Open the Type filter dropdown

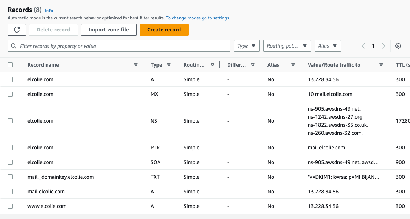coord(247,46)
